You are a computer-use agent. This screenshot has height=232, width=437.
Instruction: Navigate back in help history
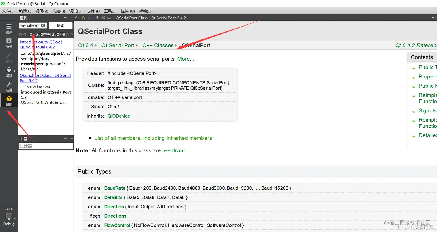click(83, 18)
